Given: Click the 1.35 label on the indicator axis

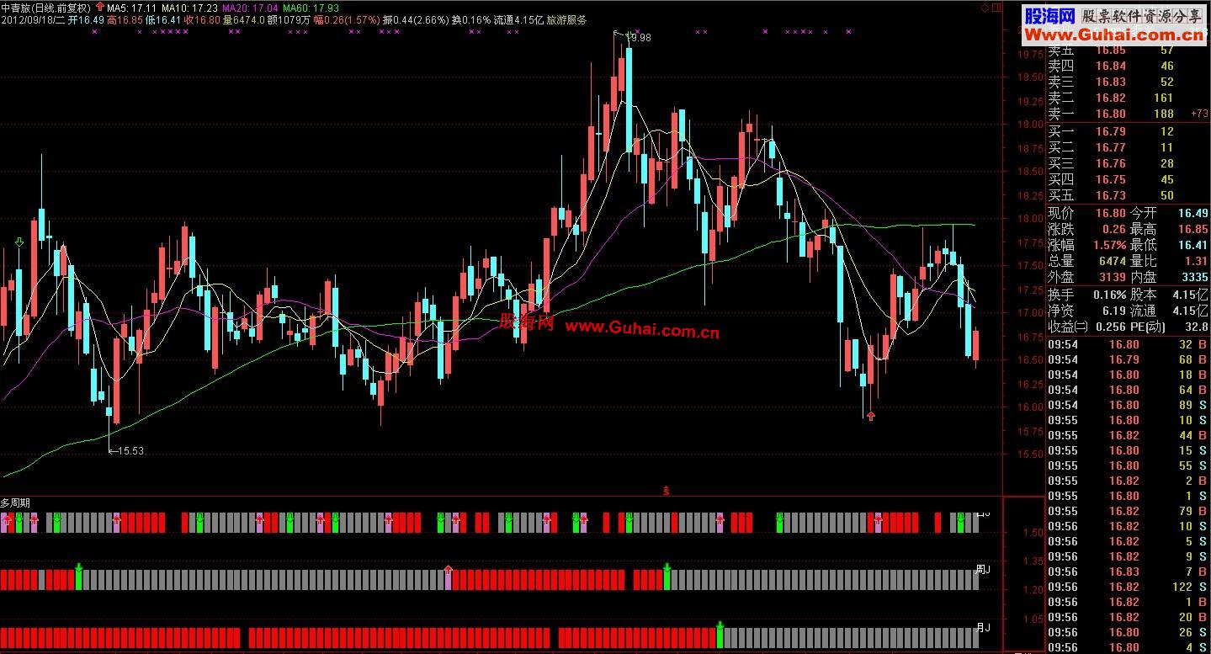Looking at the screenshot, I should coord(1032,561).
